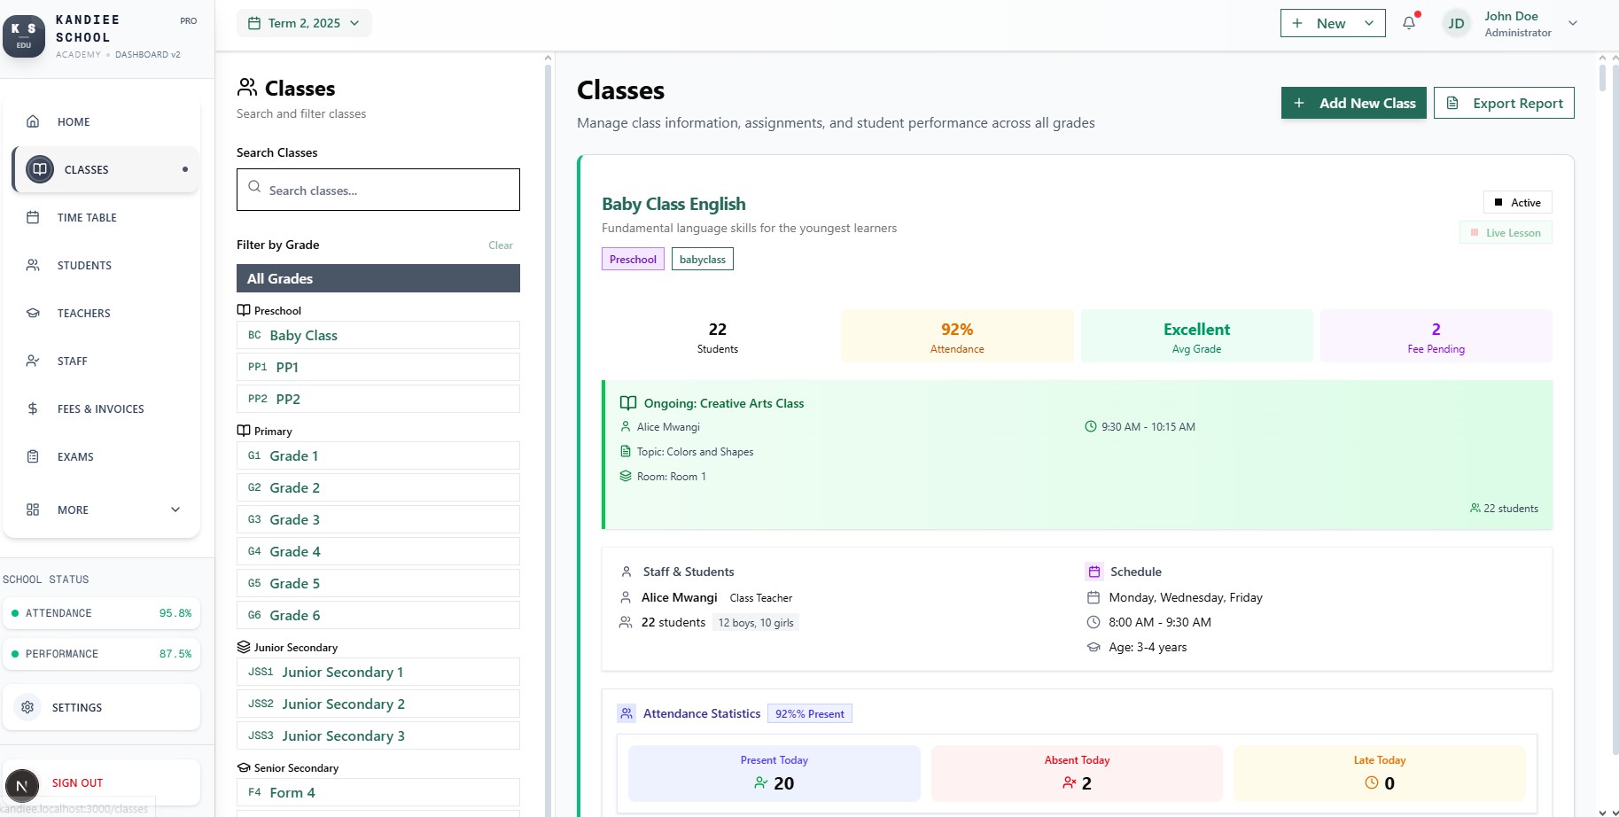Click the calendar icon beside Term 2, 2025
The height and width of the screenshot is (817, 1619).
[254, 23]
